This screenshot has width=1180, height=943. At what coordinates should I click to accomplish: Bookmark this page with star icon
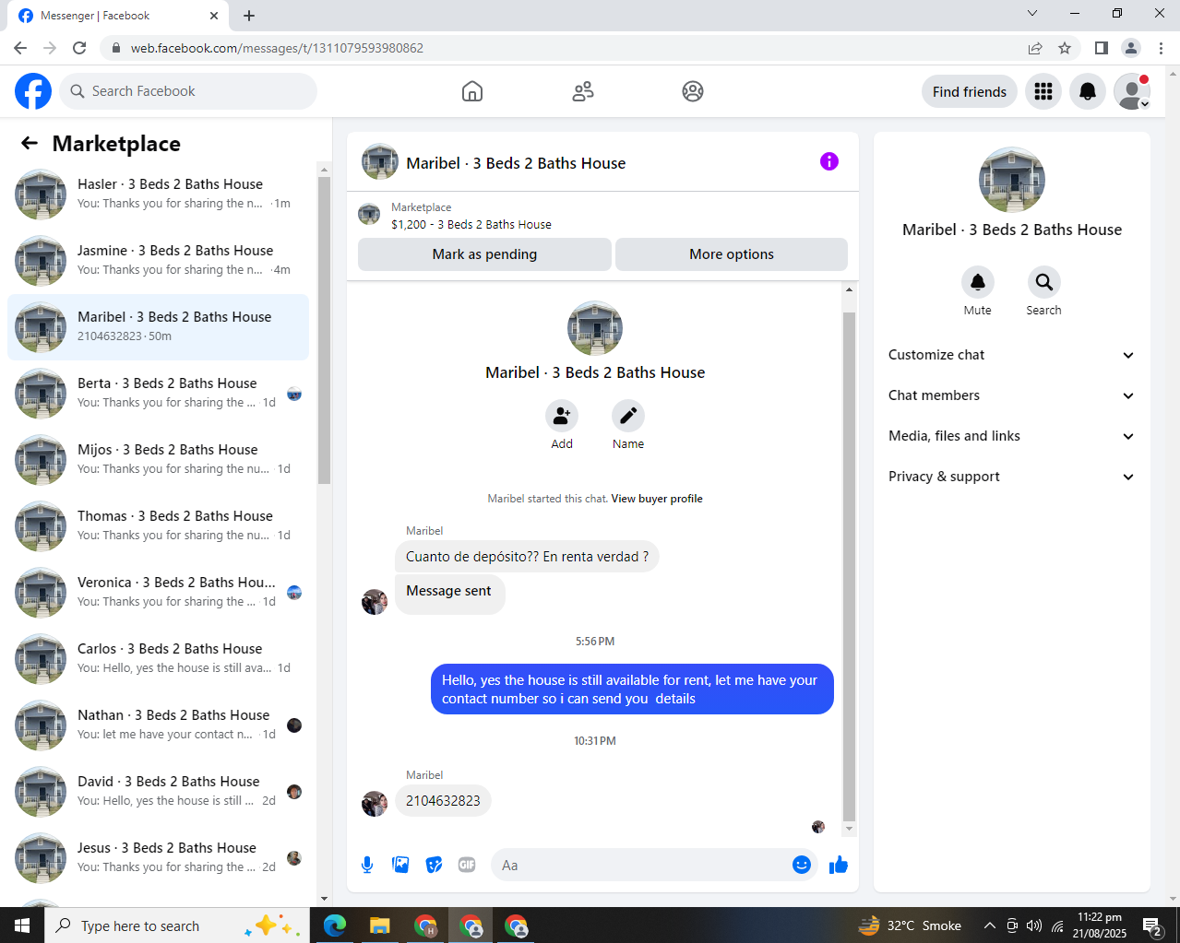coord(1065,48)
